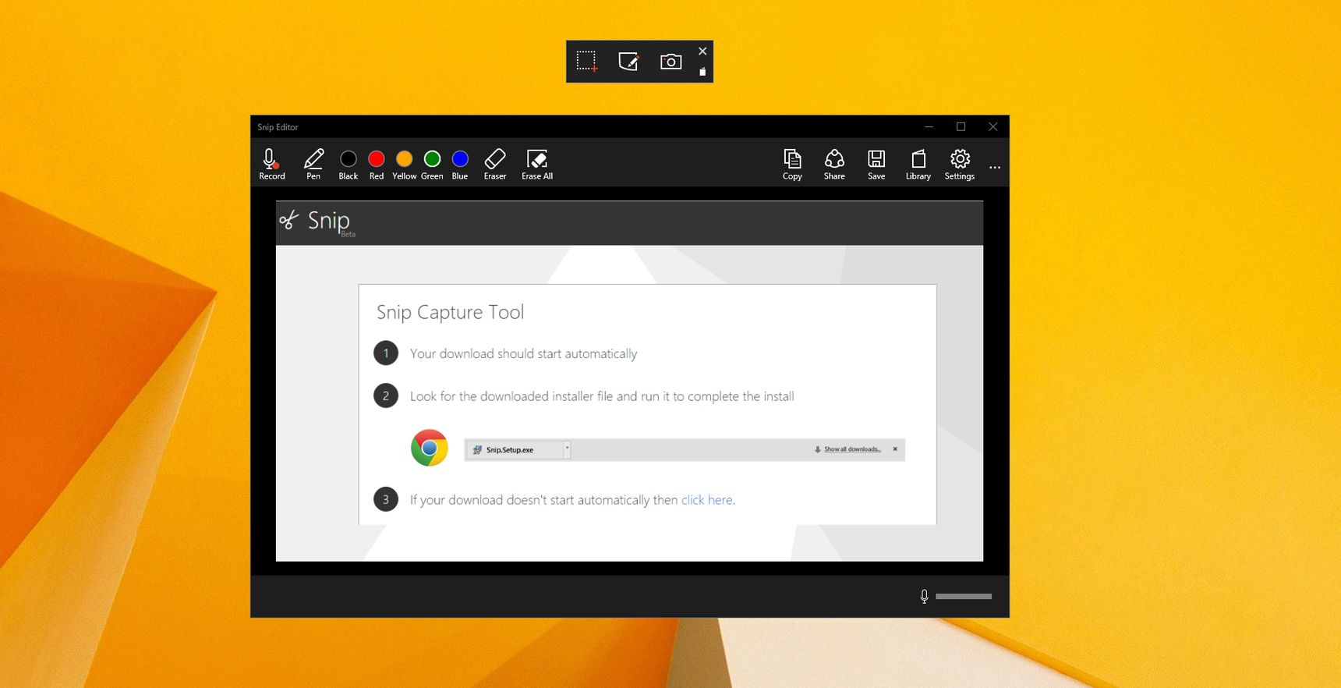Choose the Red ink color
This screenshot has width=1341, height=688.
[x=377, y=165]
